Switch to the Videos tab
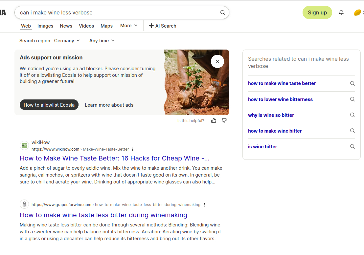 coord(86,26)
